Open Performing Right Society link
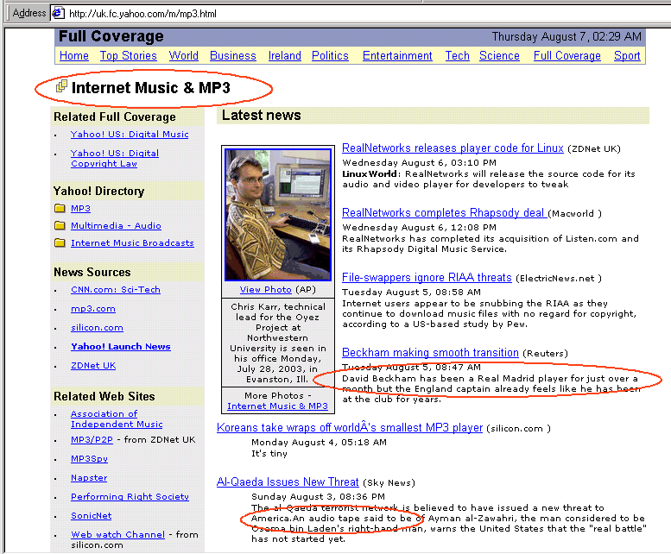 point(130,496)
